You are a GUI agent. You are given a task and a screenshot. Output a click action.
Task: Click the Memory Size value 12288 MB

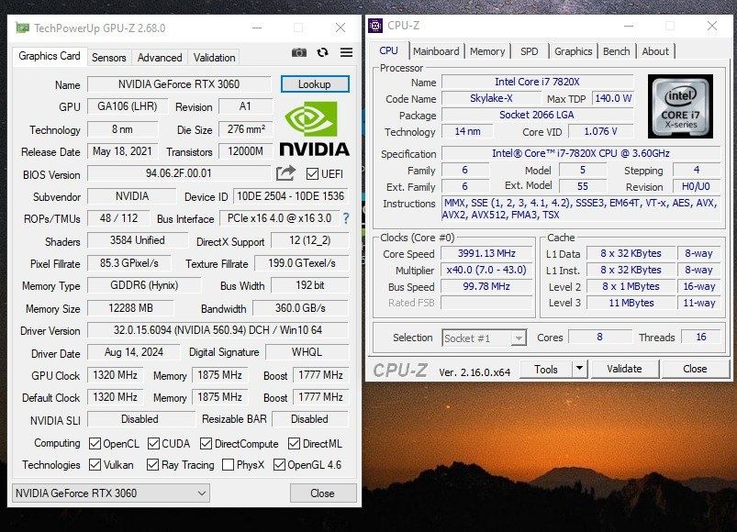(x=130, y=308)
